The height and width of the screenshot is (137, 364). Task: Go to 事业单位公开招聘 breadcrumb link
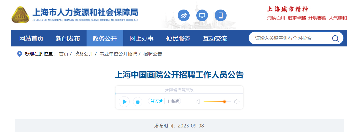click(118, 54)
